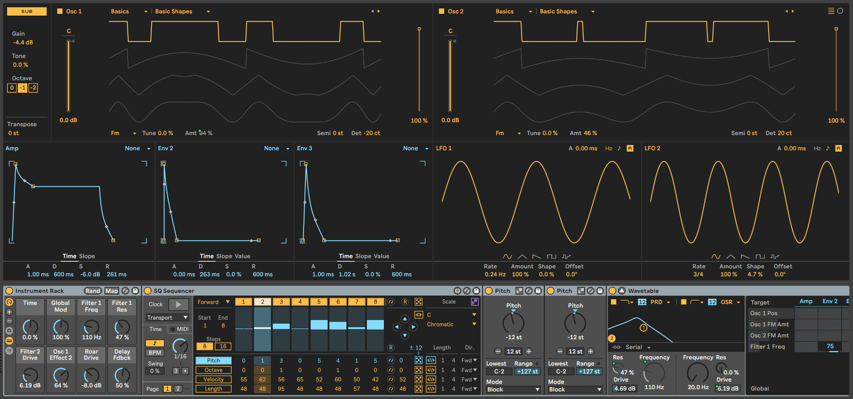Open the Osc 1 Basics category dropdown

pyautogui.click(x=129, y=11)
